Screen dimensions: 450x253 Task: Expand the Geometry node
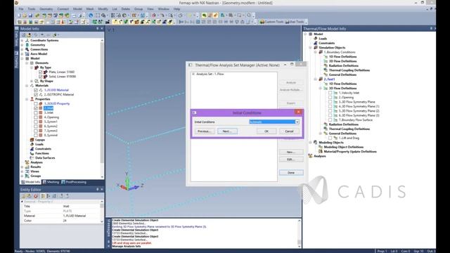[x=22, y=45]
